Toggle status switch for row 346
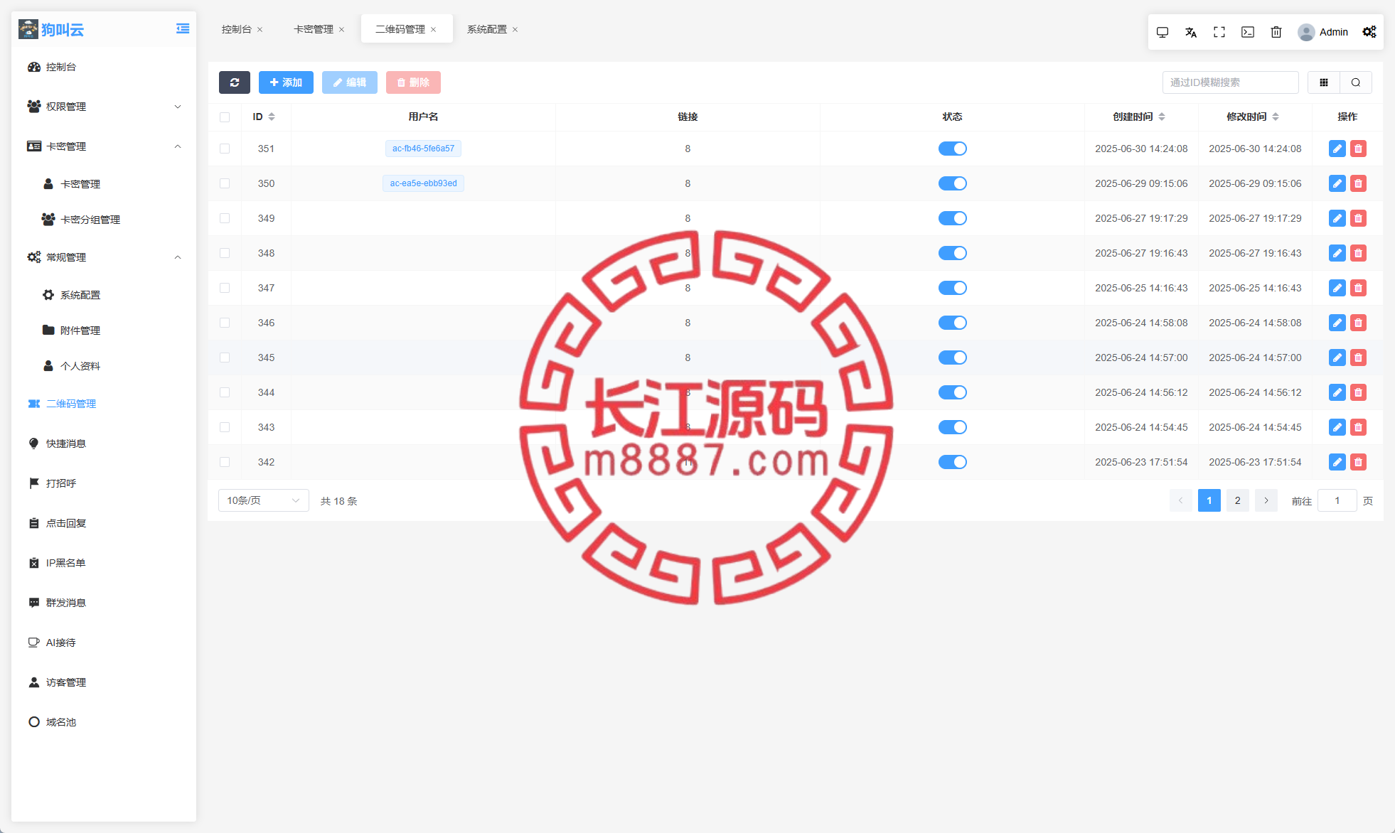Image resolution: width=1395 pixels, height=833 pixels. click(953, 323)
